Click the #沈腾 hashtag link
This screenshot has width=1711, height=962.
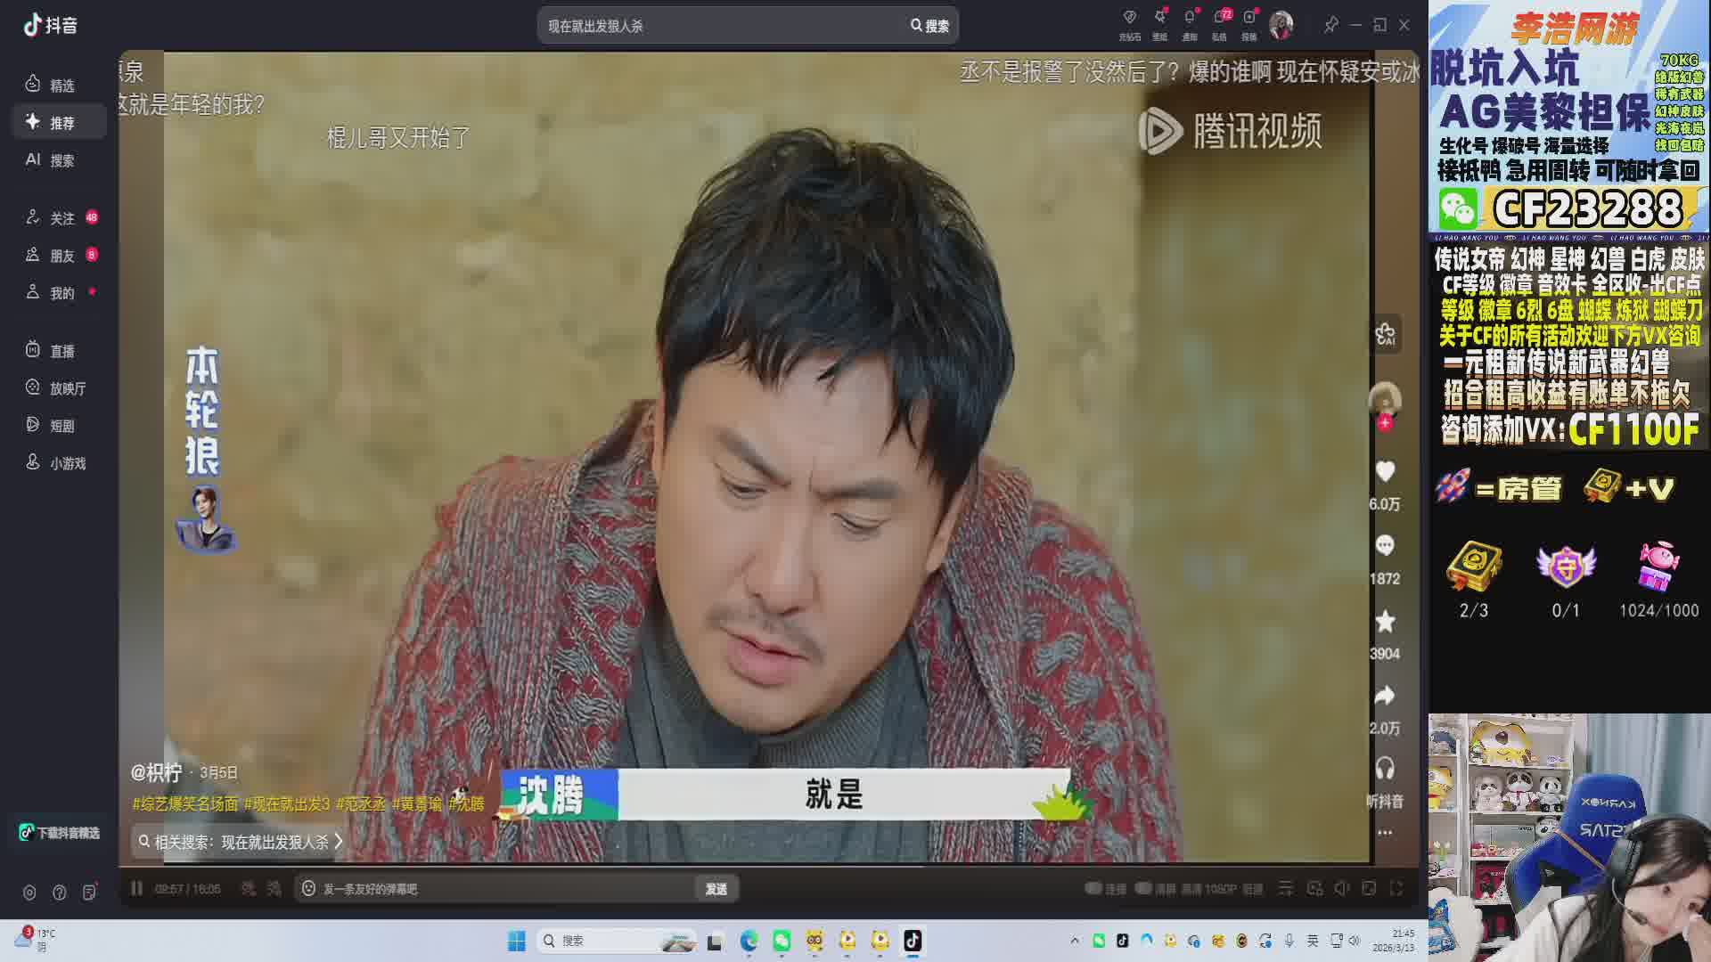[x=466, y=803]
